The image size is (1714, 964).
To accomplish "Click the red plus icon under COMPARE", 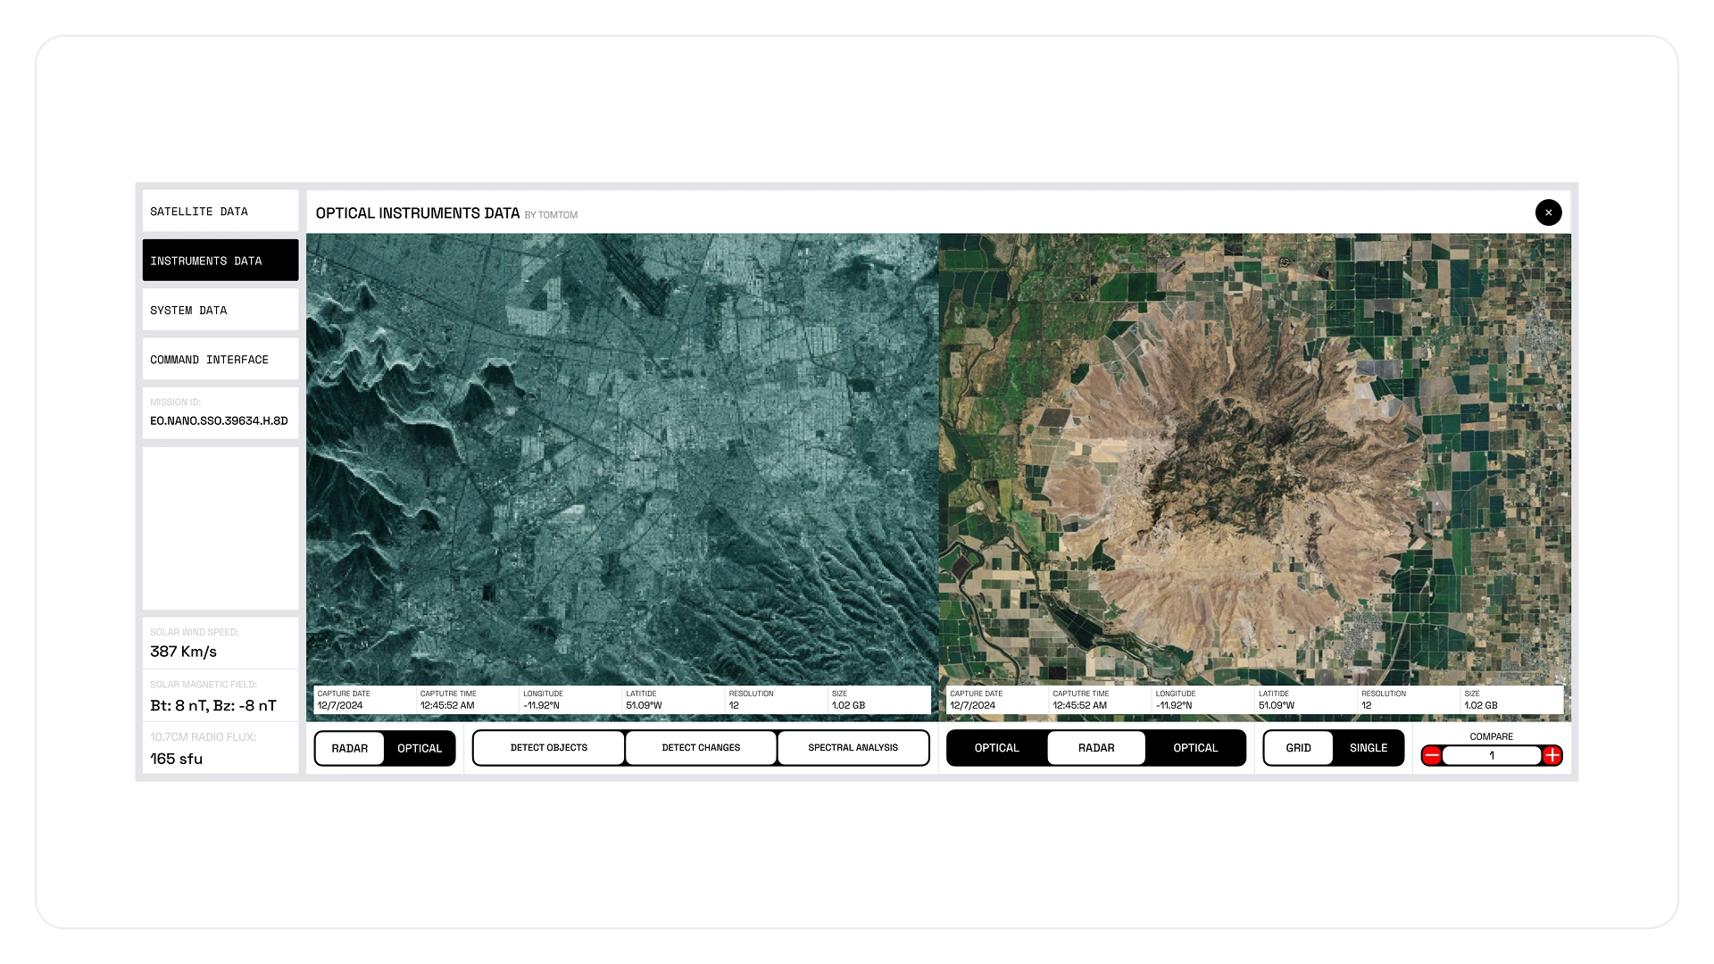I will click(1553, 755).
